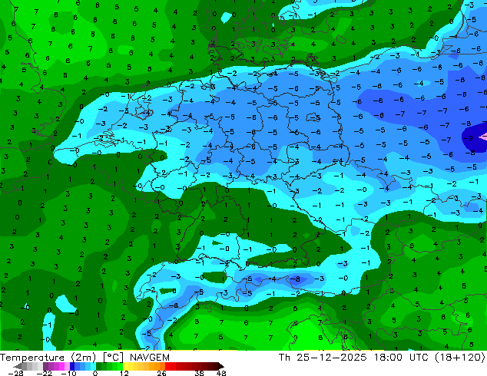Screen dimensions: 487x376
Task: Click the -28 legend value
Action: 15,373
